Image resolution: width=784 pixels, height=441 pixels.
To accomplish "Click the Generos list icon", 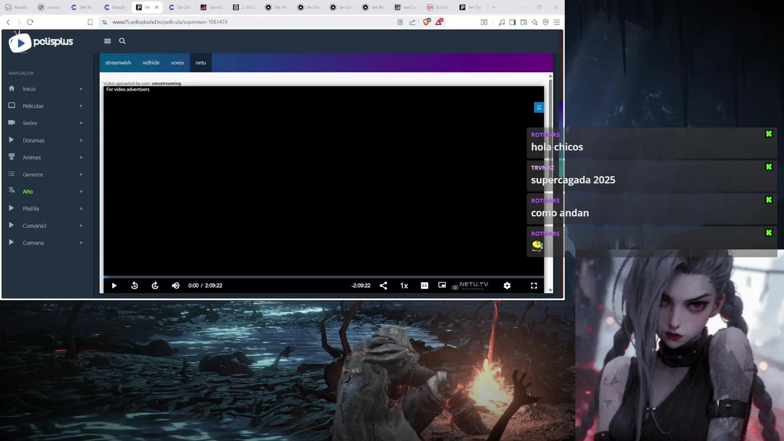I will point(12,174).
